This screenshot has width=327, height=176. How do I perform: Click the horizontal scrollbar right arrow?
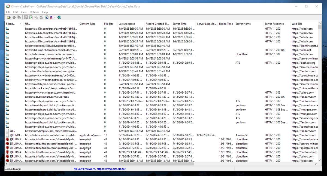(316, 164)
